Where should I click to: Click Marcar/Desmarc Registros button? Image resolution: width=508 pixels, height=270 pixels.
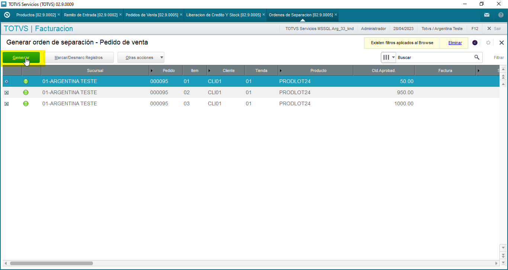pyautogui.click(x=78, y=57)
